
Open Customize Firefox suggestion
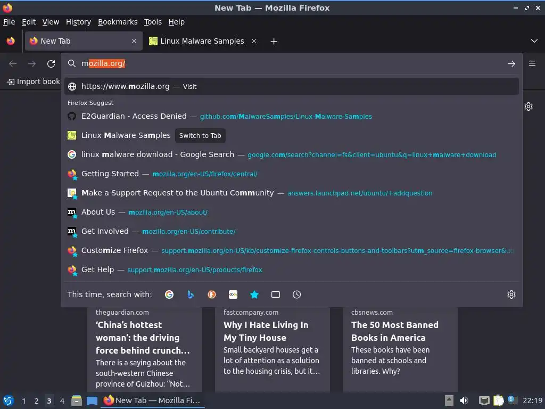pyautogui.click(x=291, y=250)
